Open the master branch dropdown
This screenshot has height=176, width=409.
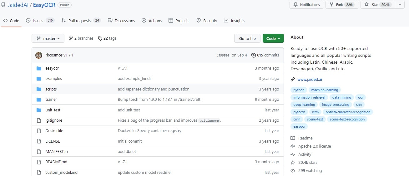(48, 38)
